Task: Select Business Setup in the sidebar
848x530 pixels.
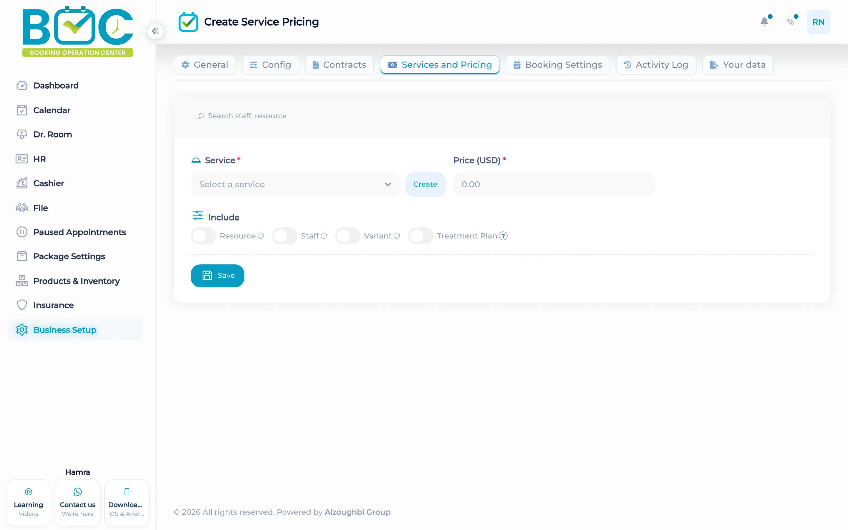Action: (x=74, y=330)
